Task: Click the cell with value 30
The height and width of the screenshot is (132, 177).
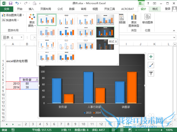Action: 27,87
